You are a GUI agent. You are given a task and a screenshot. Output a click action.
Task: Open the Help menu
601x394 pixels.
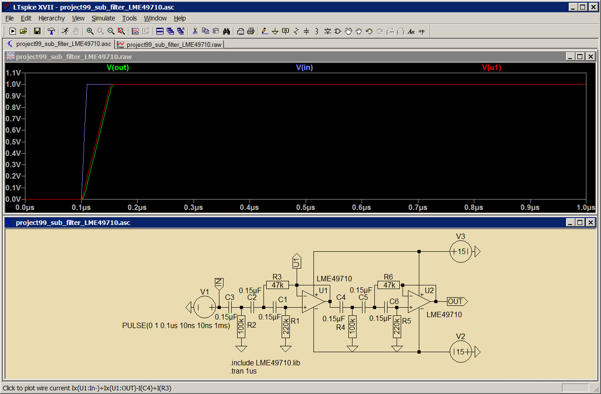180,18
